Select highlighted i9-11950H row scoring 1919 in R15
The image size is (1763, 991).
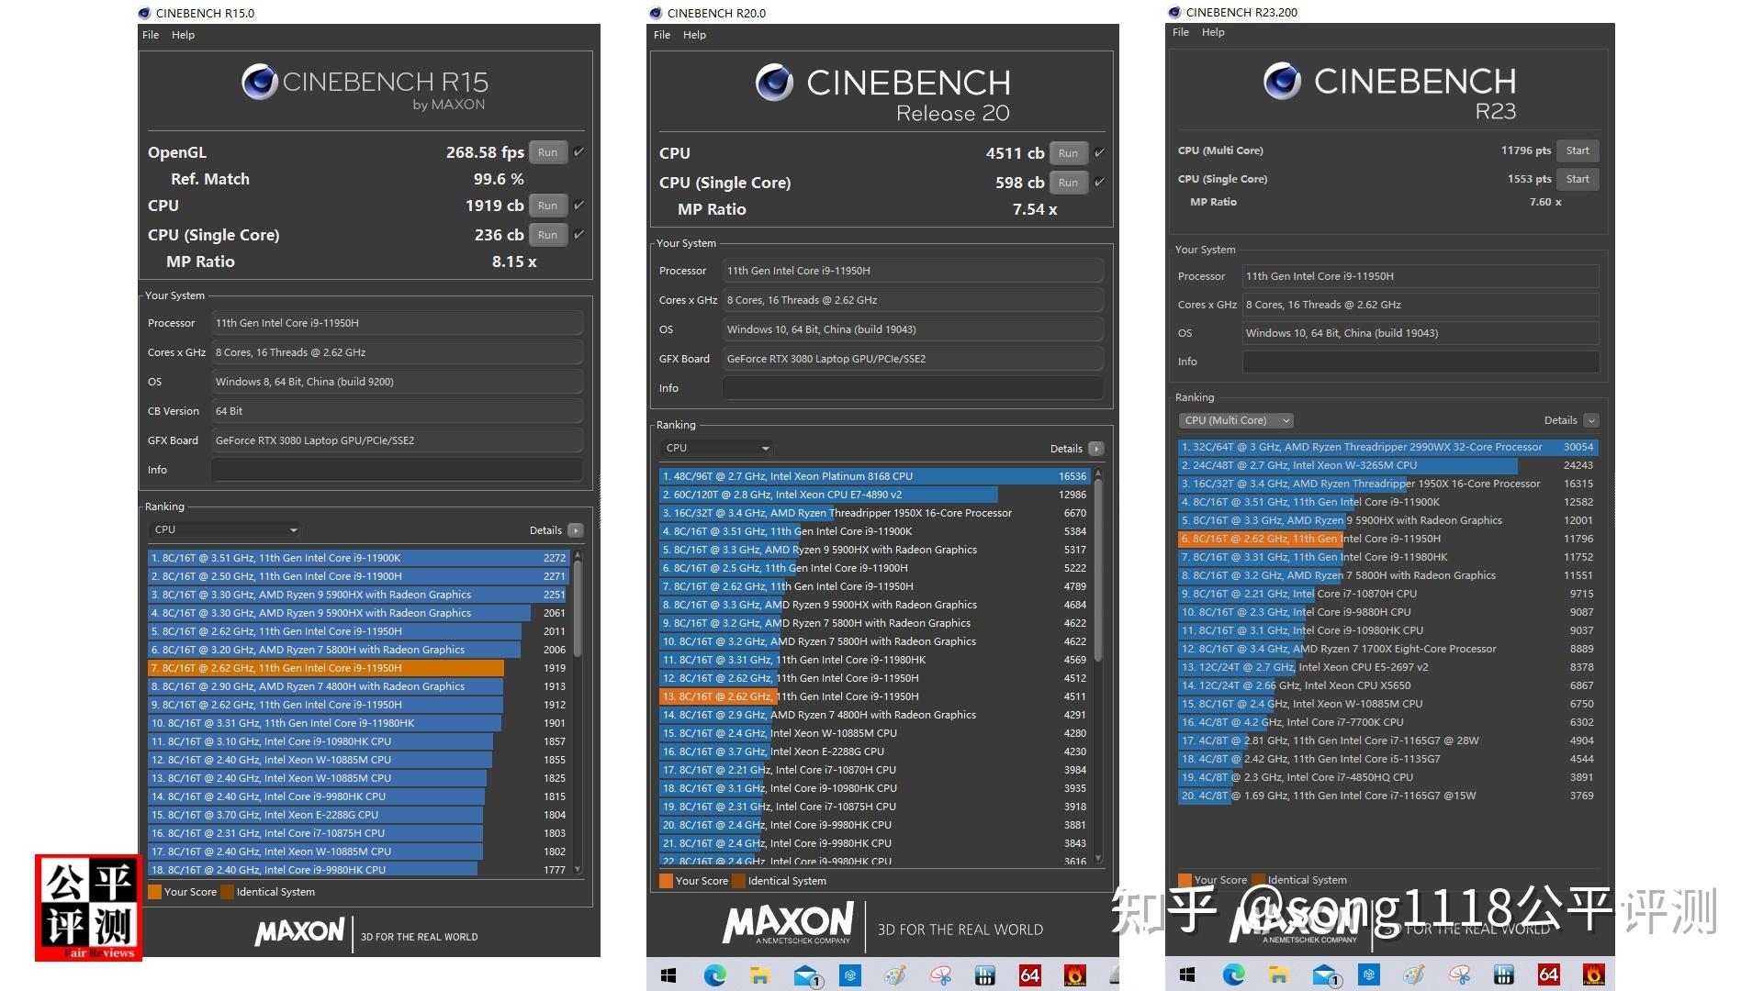click(x=358, y=668)
